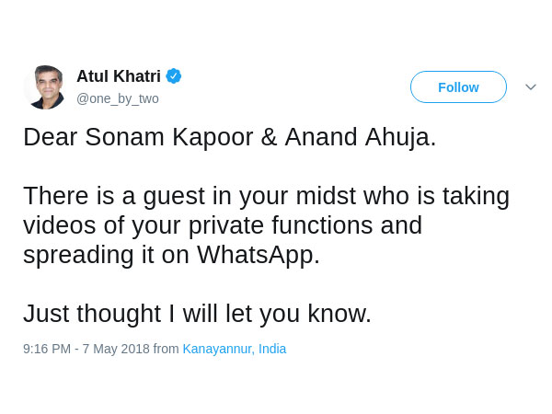Screen dimensions: 552x414
Task: Click the 9:16 PM time text
Action: click(46, 349)
